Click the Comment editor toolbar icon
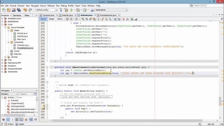This screenshot has height=126, width=224. pos(132,19)
